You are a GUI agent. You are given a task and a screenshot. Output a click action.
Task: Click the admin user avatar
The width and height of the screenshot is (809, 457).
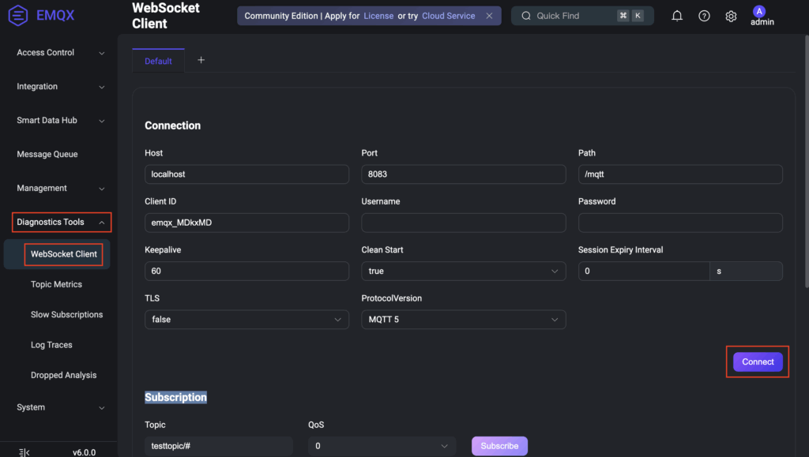pyautogui.click(x=759, y=11)
